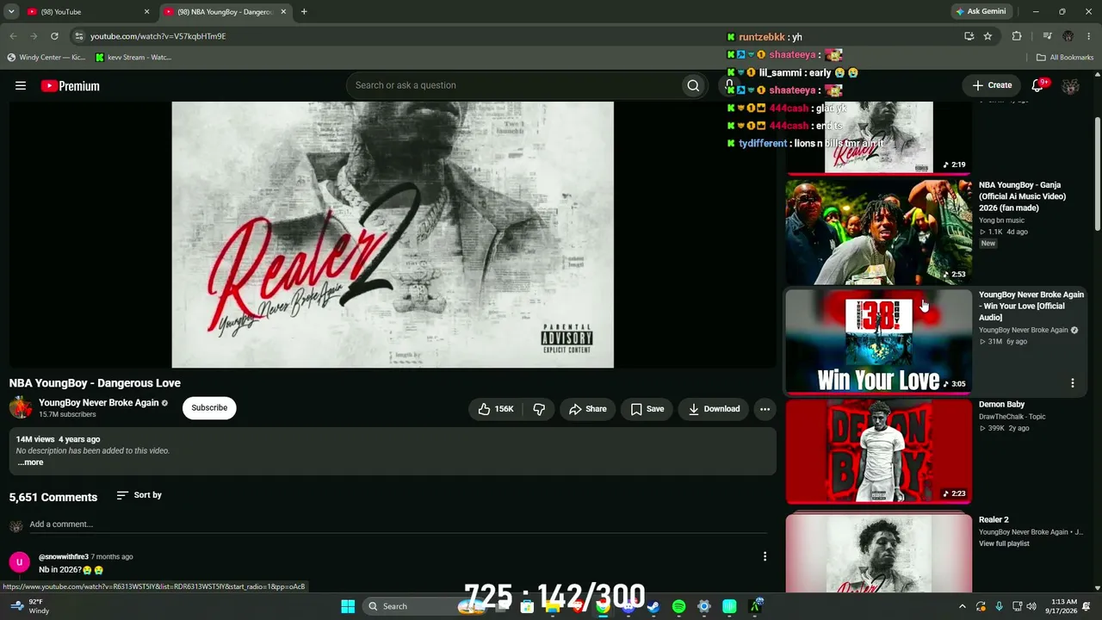Like the Dangerous Love video
Image resolution: width=1102 pixels, height=620 pixels.
click(495, 409)
